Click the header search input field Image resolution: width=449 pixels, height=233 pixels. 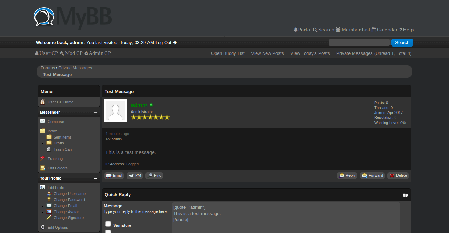pyautogui.click(x=359, y=43)
